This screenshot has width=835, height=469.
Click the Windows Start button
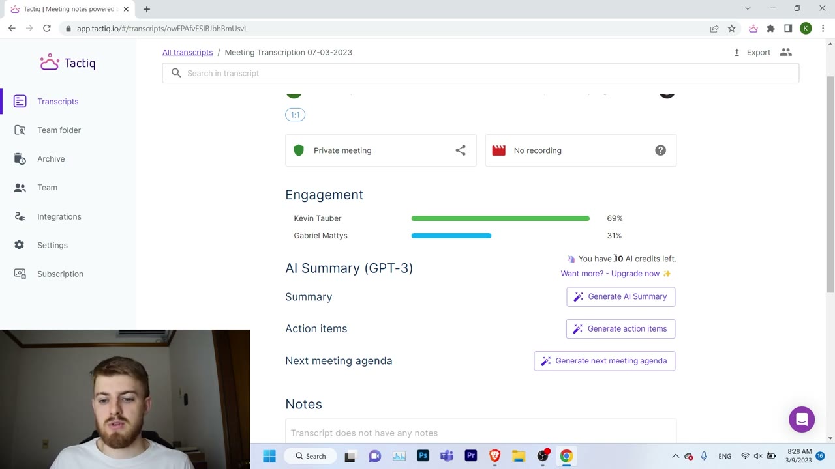point(269,456)
